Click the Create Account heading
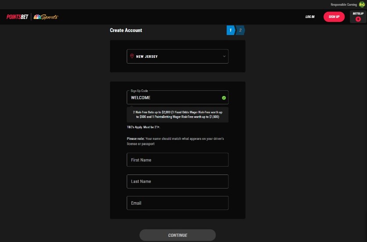Viewport: 367px width, 242px height. (126, 30)
